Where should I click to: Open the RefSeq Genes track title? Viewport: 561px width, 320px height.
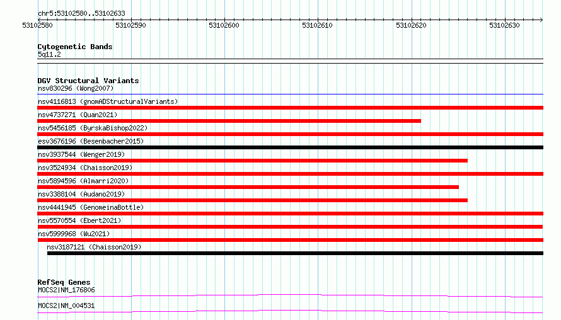pos(64,282)
